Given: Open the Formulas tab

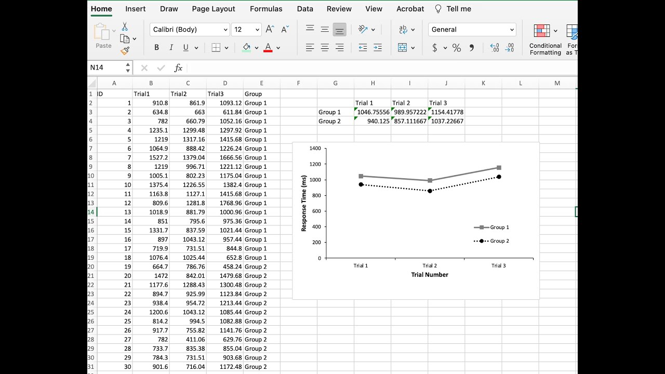Looking at the screenshot, I should pyautogui.click(x=266, y=9).
